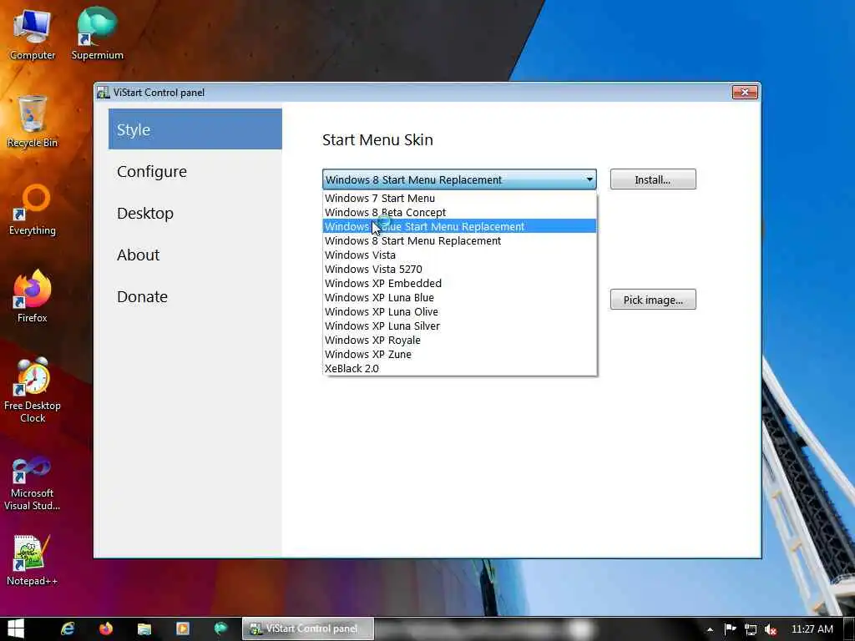The width and height of the screenshot is (855, 641).
Task: Select the highlighted Blue Start Menu Replacement skin
Action: pyautogui.click(x=460, y=226)
